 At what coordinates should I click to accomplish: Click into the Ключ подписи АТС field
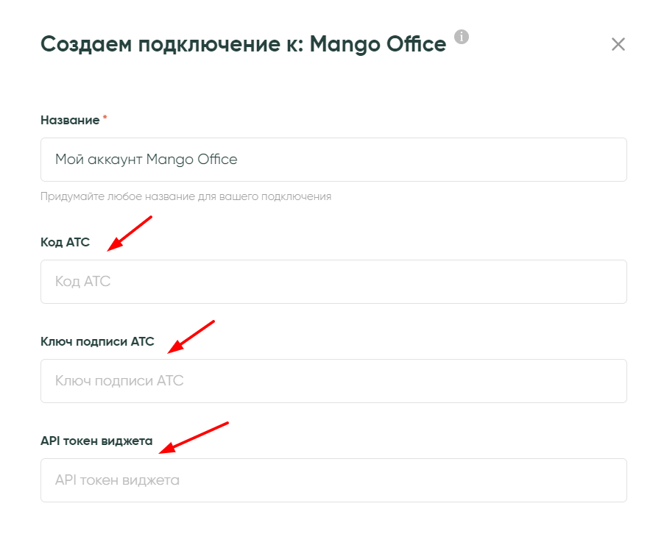333,381
